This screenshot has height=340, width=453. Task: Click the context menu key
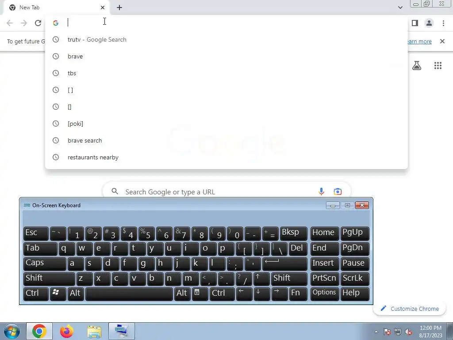click(x=200, y=294)
